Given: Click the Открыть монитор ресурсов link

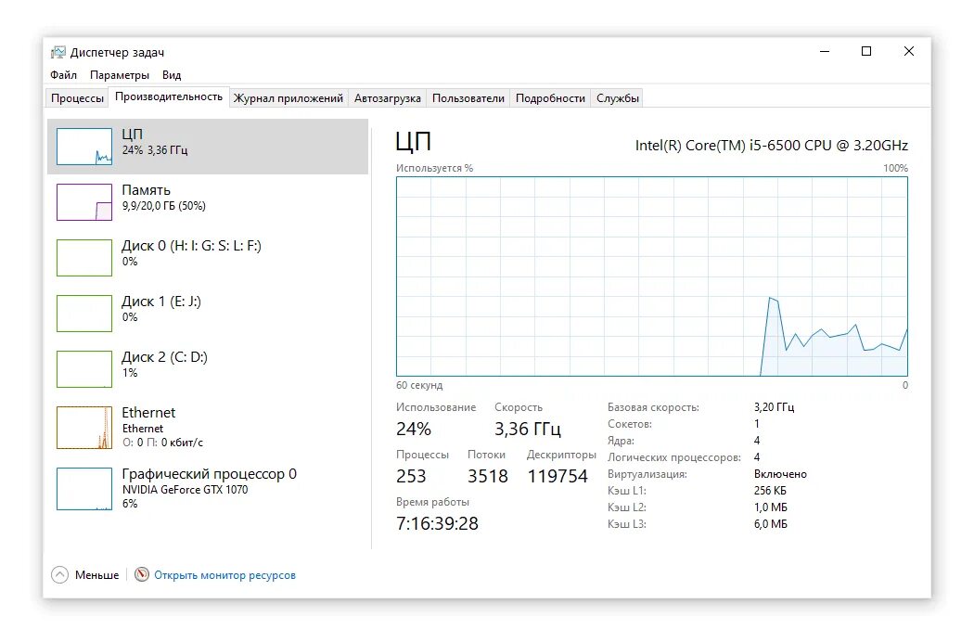Looking at the screenshot, I should 224,575.
